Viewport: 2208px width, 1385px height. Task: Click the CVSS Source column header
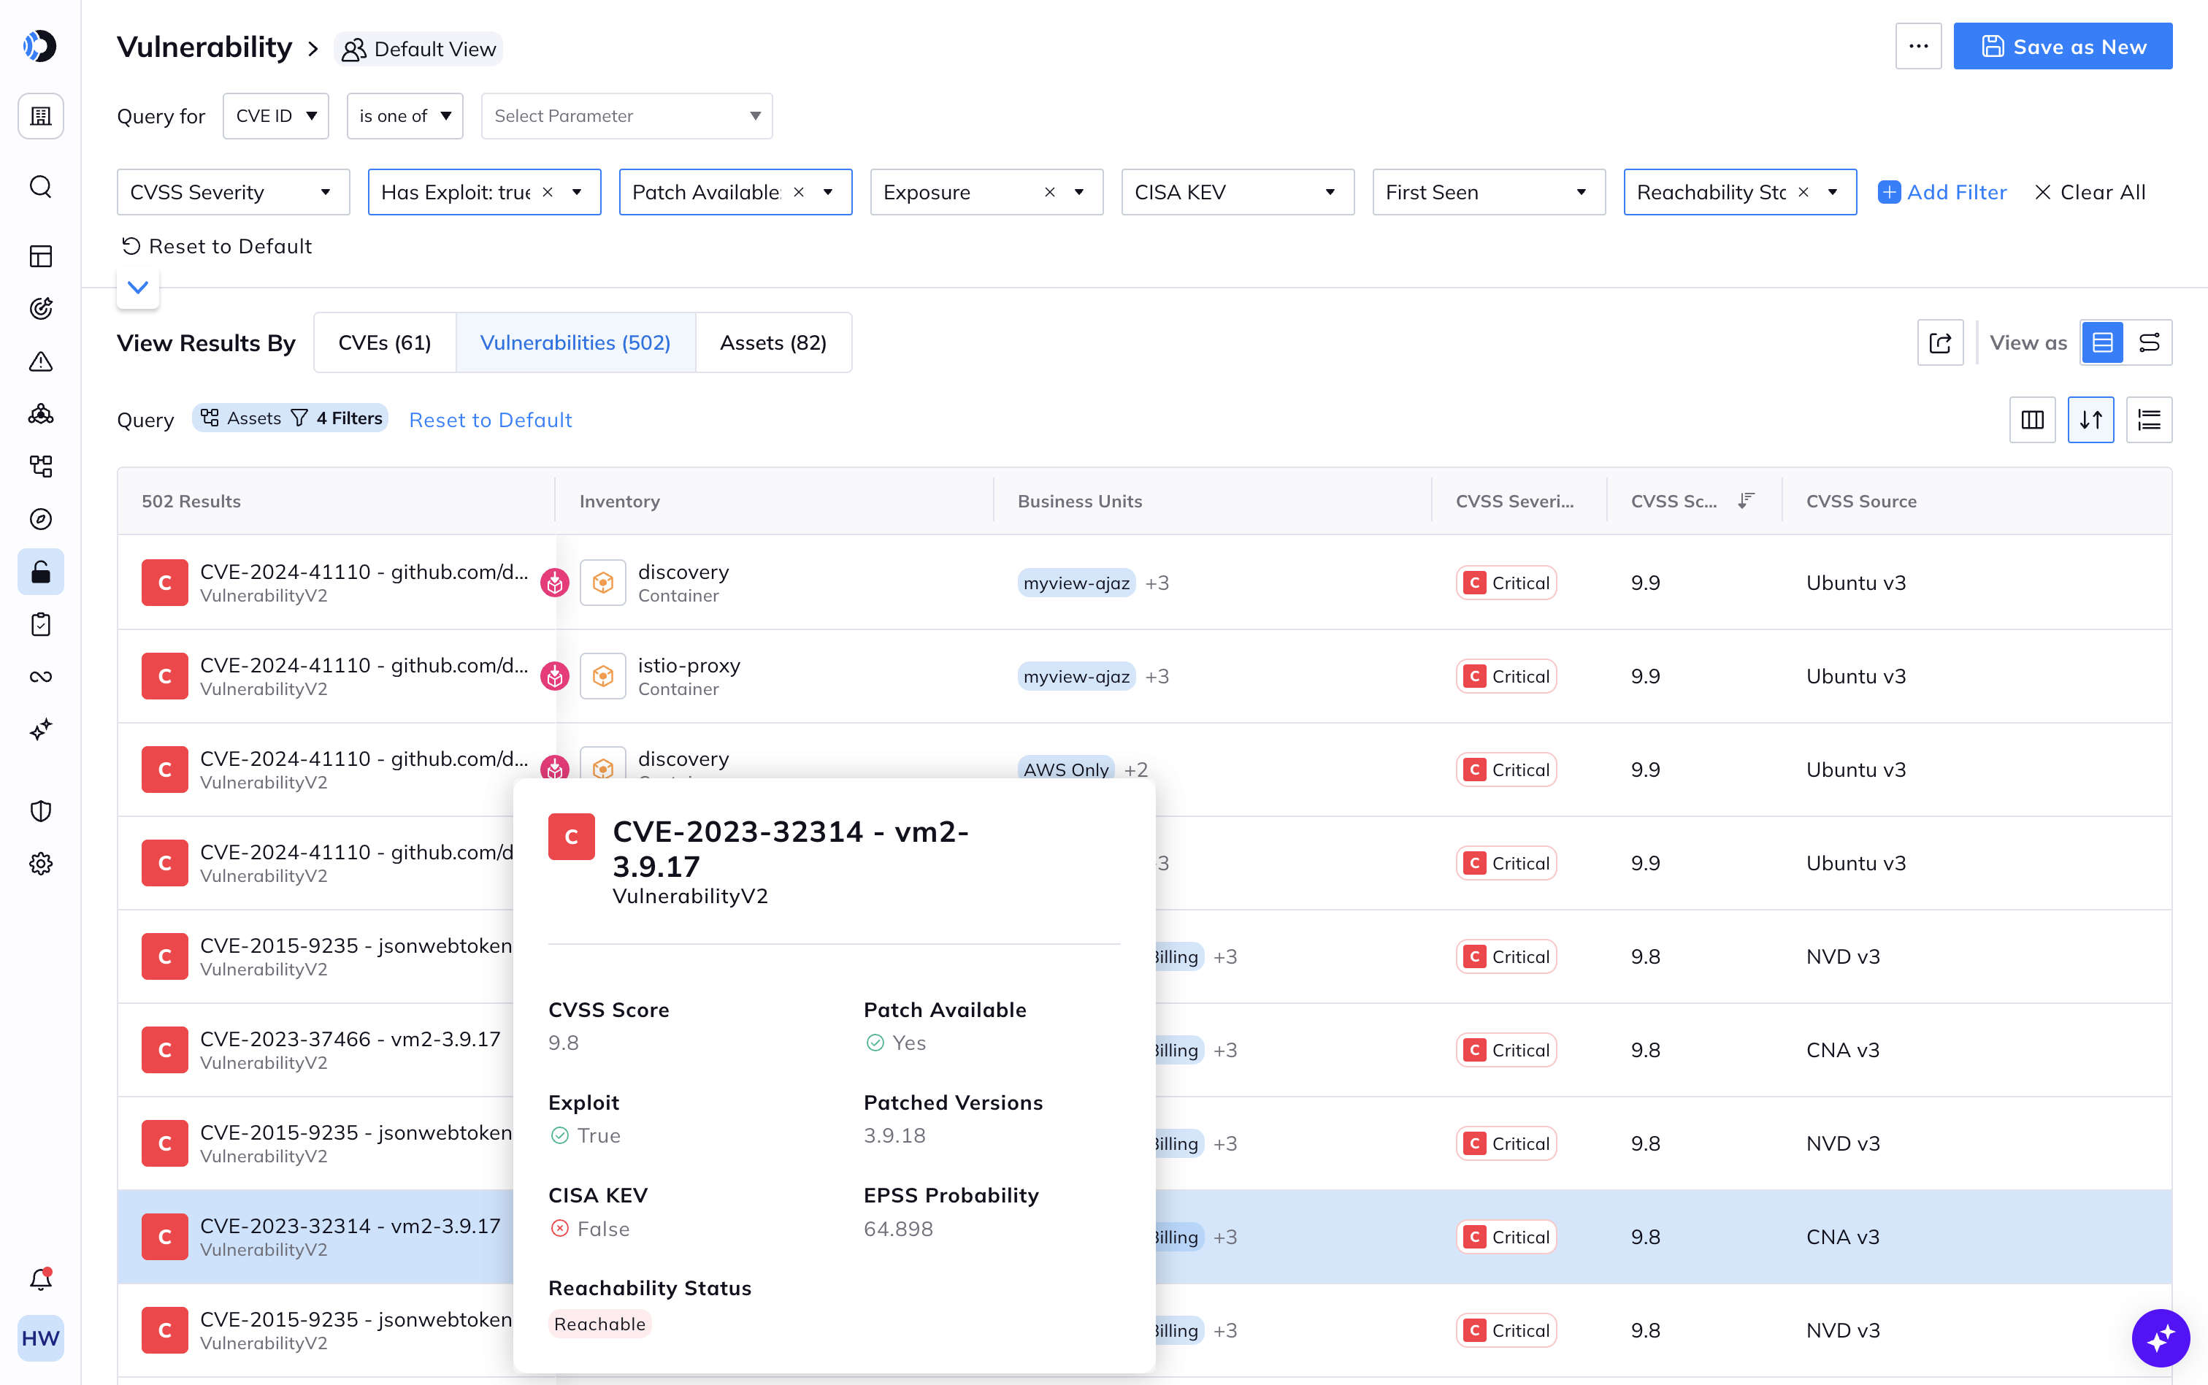click(x=1861, y=501)
